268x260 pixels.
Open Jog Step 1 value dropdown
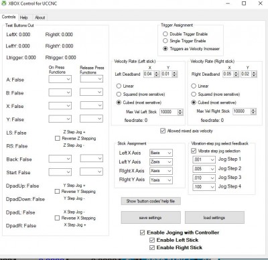(204, 159)
